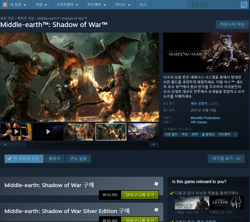Open the 게임 dropdown menu
Viewport: 250px width, 222px height.
[x=41, y=4]
